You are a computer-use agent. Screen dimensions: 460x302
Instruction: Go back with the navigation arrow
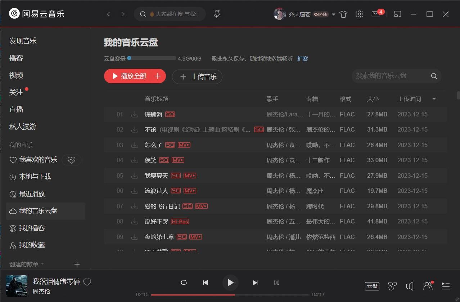pyautogui.click(x=108, y=14)
